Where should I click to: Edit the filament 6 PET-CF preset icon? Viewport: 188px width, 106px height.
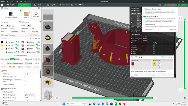tap(39, 49)
